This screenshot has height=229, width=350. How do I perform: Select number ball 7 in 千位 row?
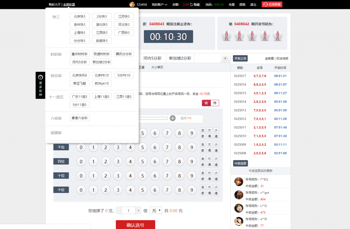point(167,147)
